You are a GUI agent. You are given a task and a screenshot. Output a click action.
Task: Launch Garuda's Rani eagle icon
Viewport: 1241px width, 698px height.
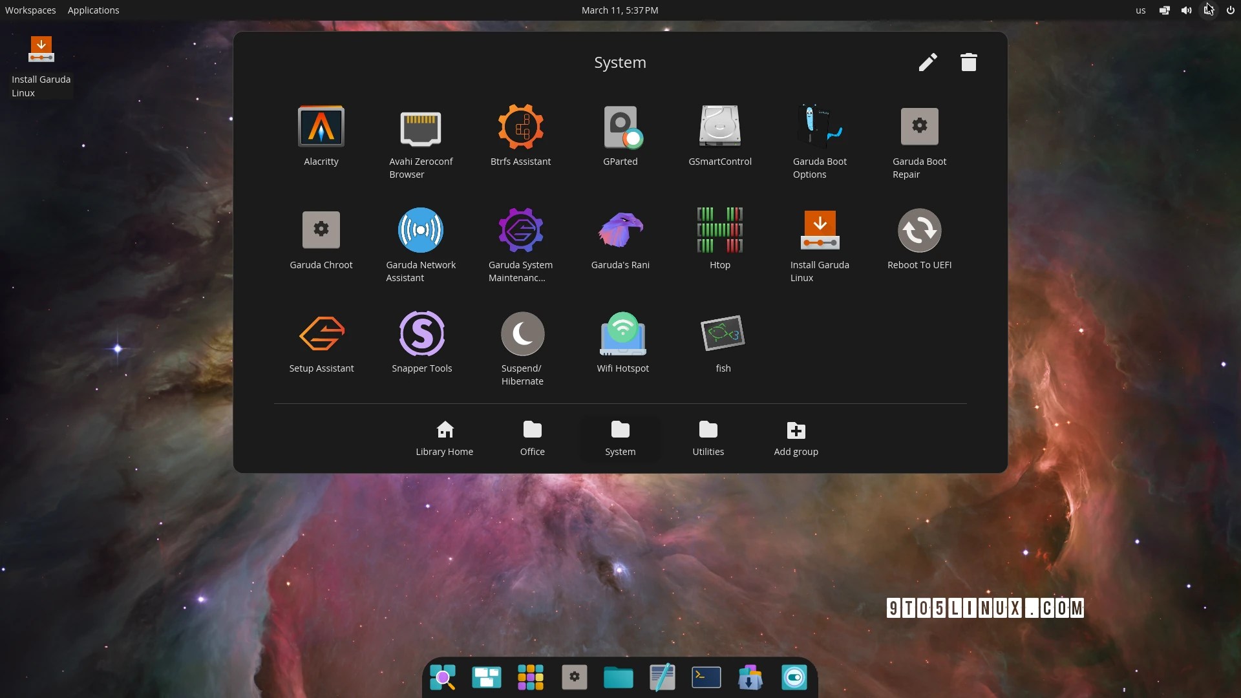pos(620,231)
